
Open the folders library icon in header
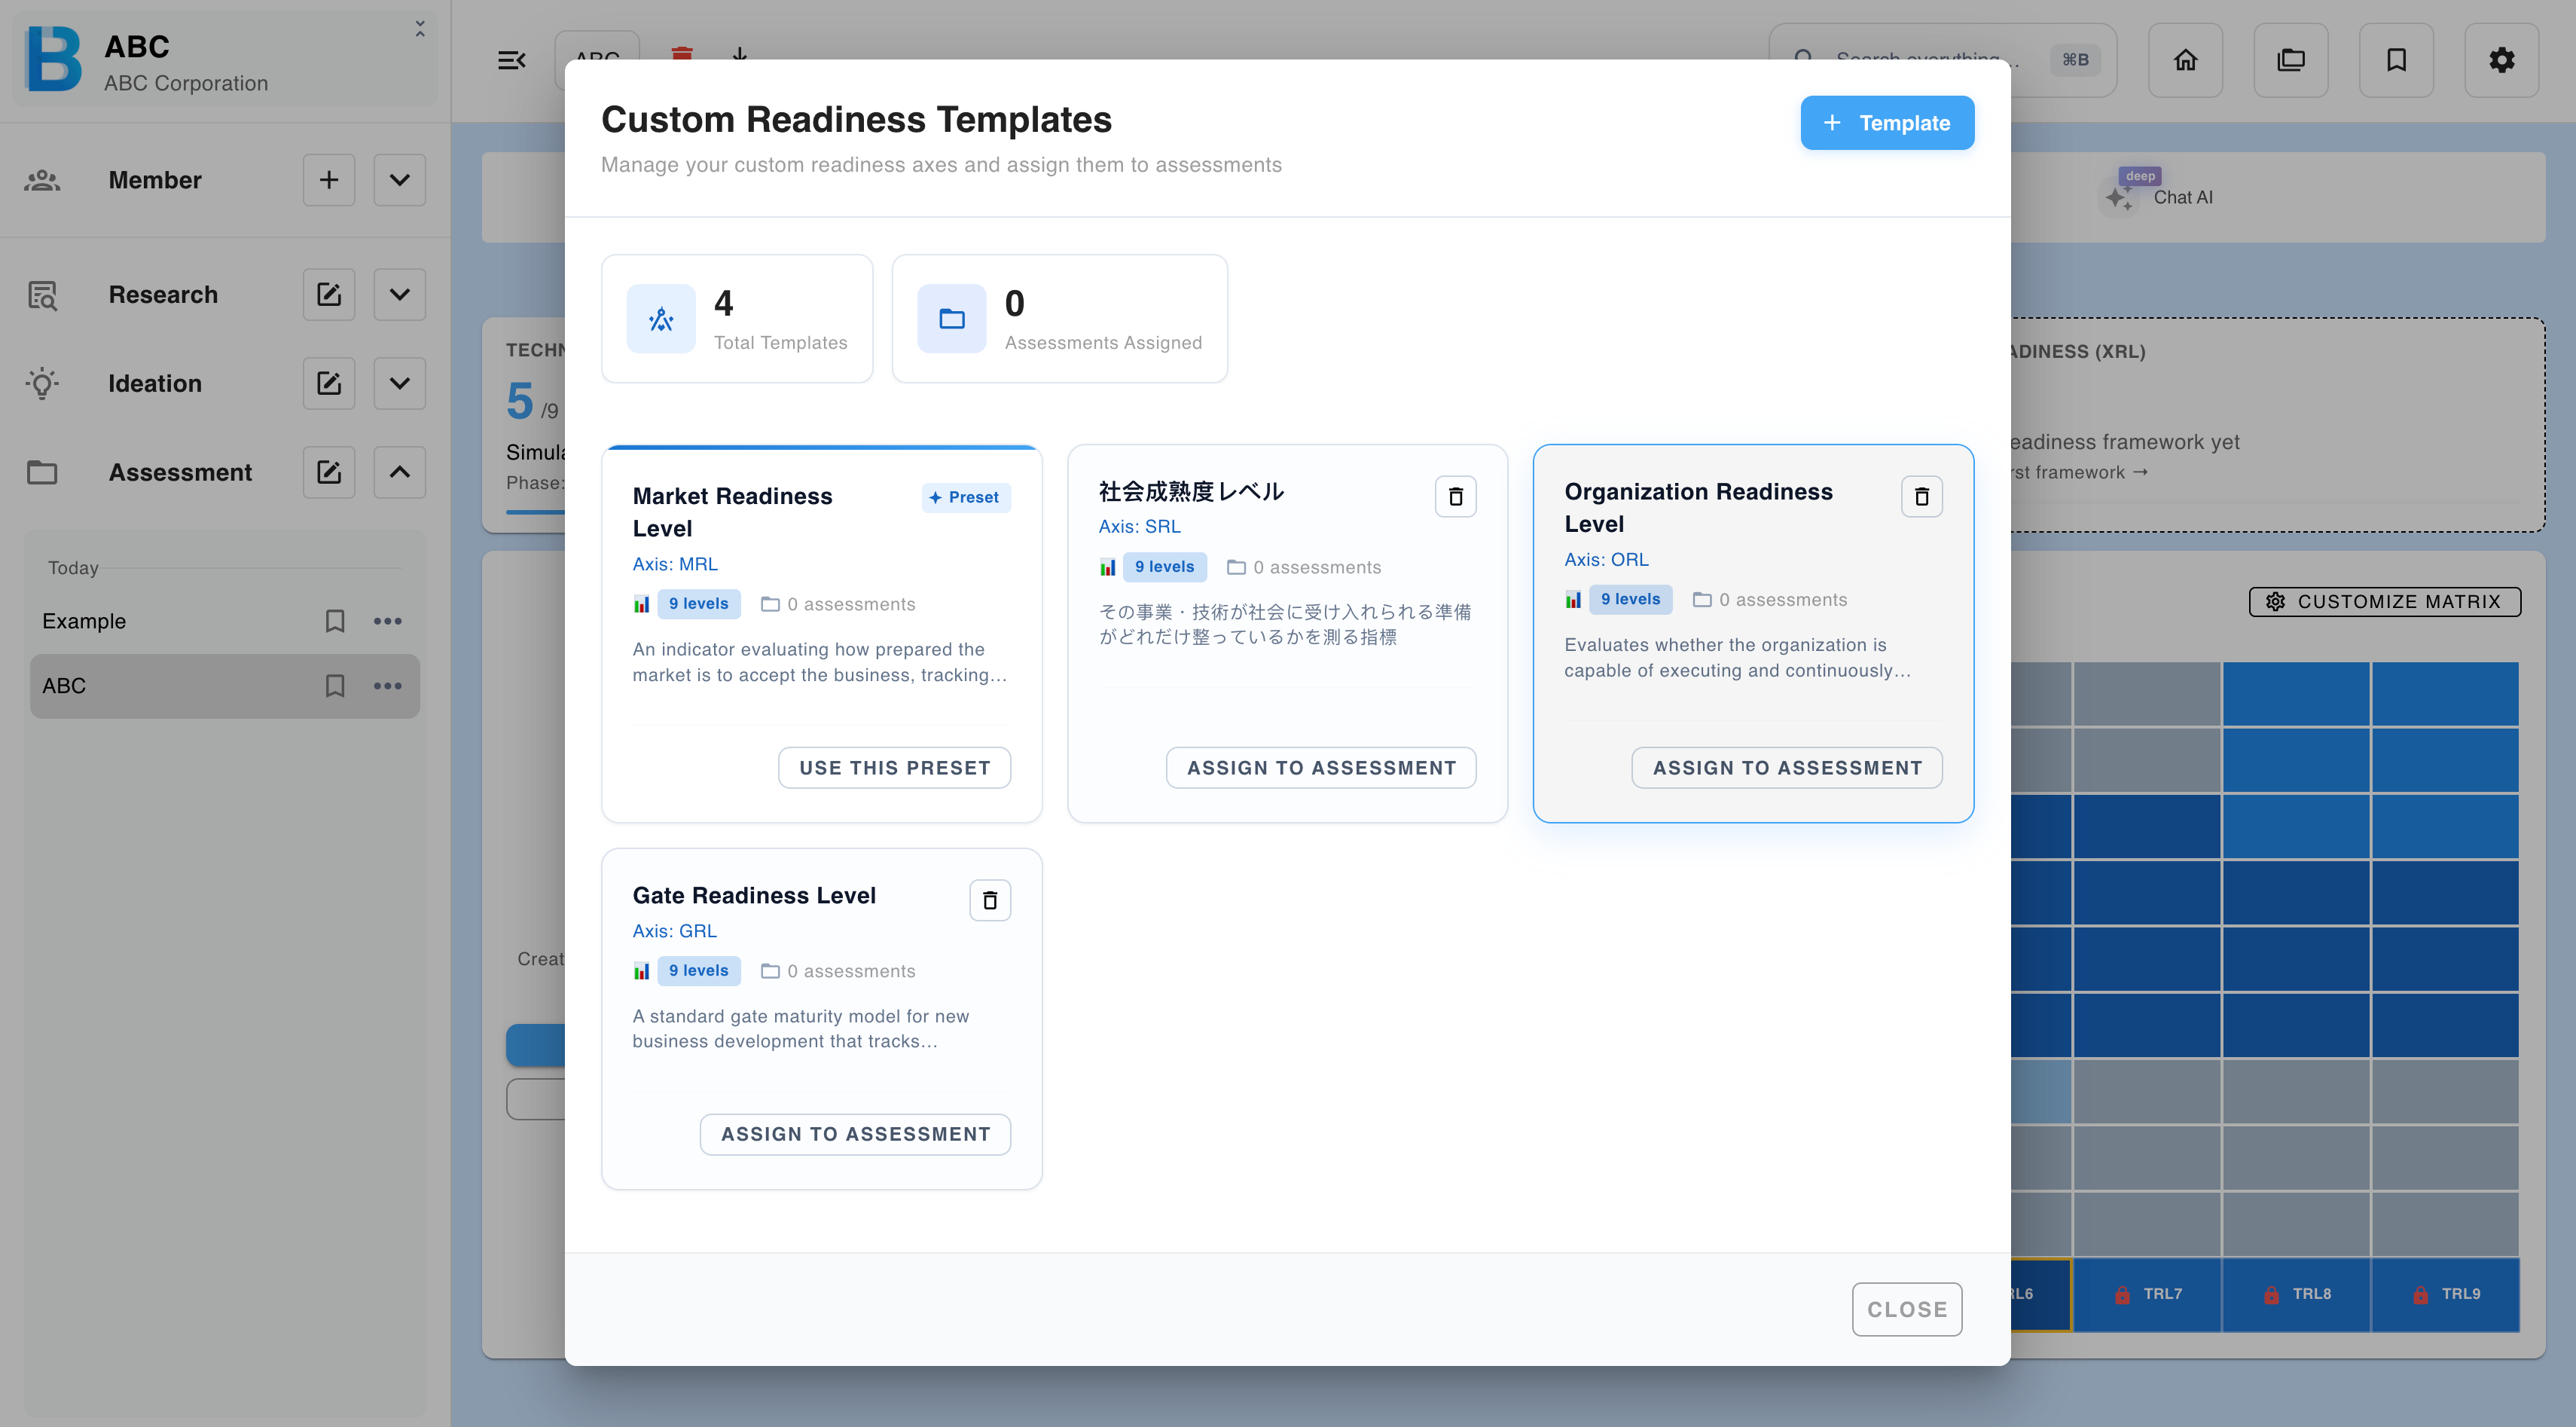click(2290, 60)
